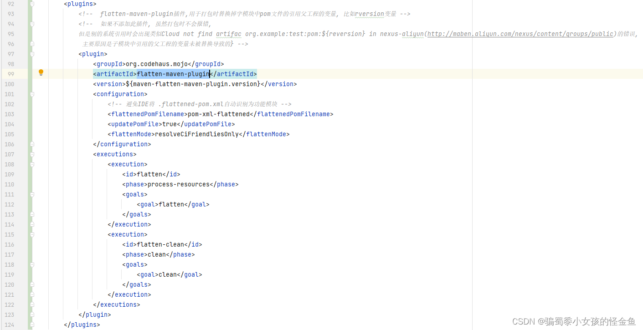Collapse the <configuration> fold marker at line 101
Screen dimensions: 643x330
click(x=32, y=94)
